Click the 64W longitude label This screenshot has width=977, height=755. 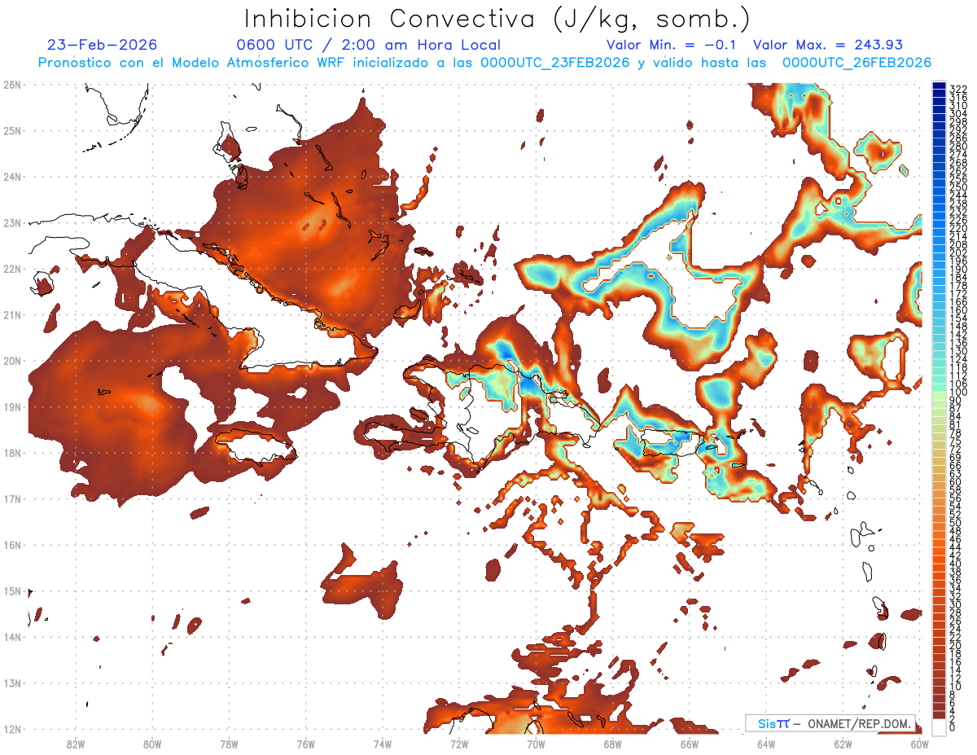click(765, 744)
